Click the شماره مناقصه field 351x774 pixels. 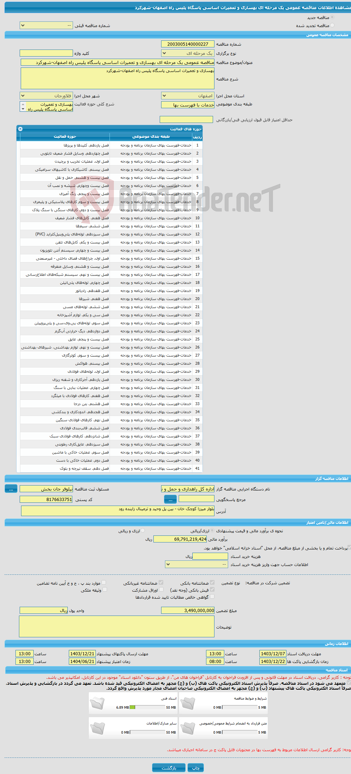[x=188, y=44]
